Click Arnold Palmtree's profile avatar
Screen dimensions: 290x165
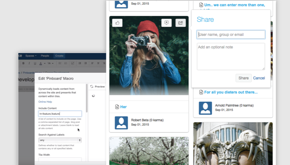(205, 108)
